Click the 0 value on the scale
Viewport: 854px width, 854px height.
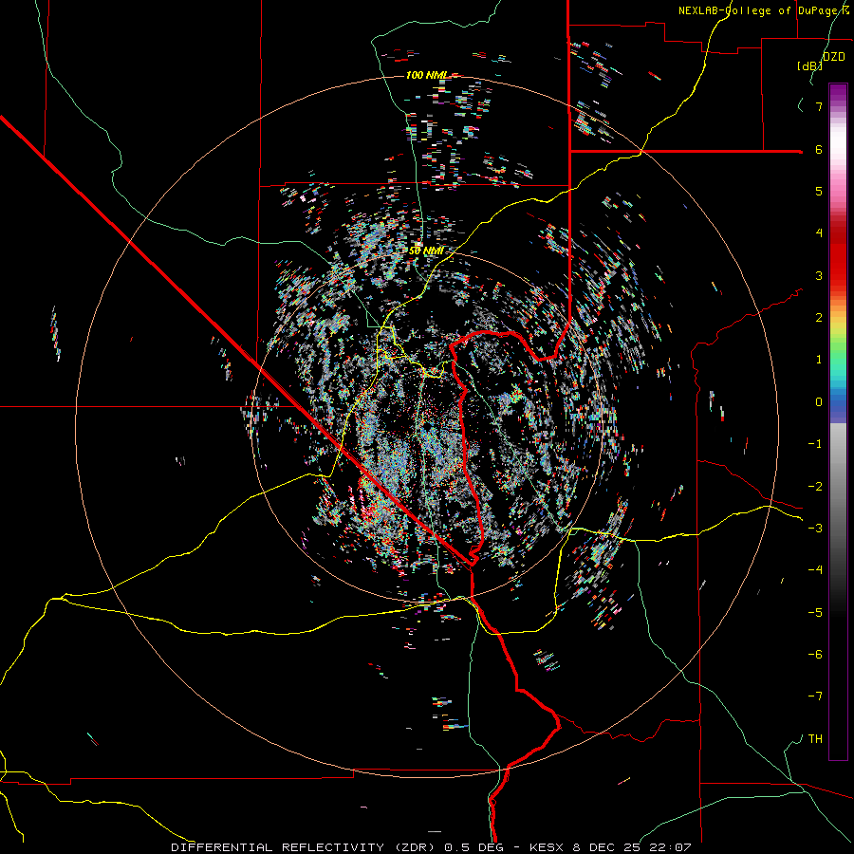pos(819,402)
